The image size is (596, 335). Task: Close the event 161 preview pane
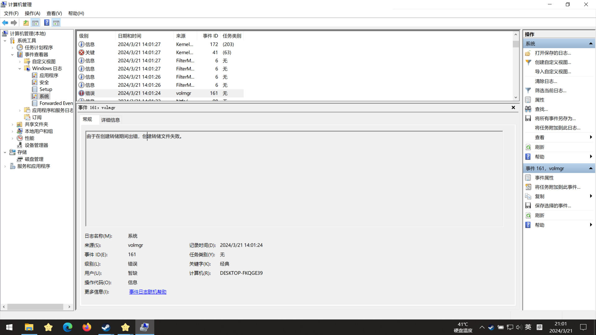[x=513, y=108]
